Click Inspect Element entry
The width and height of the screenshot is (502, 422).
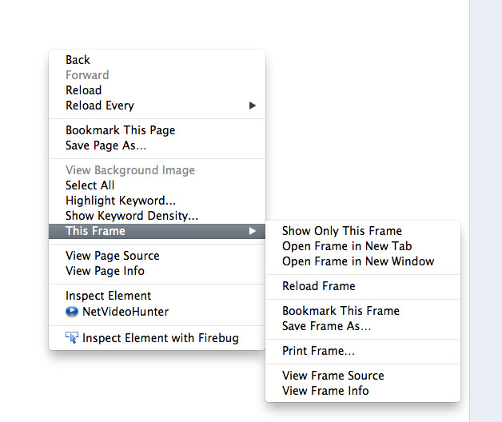[108, 296]
